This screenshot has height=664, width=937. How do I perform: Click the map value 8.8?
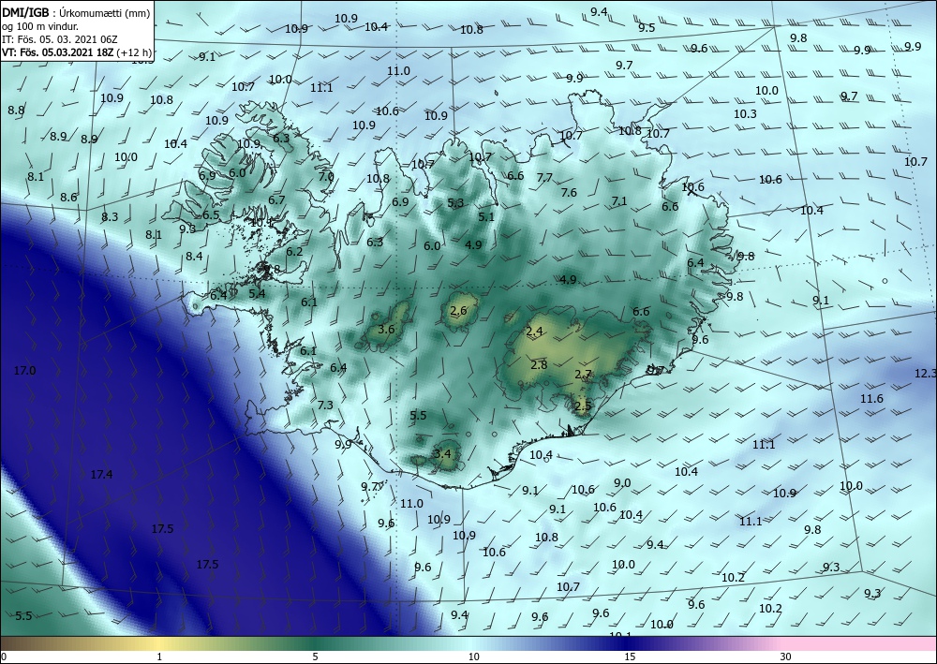click(16, 111)
